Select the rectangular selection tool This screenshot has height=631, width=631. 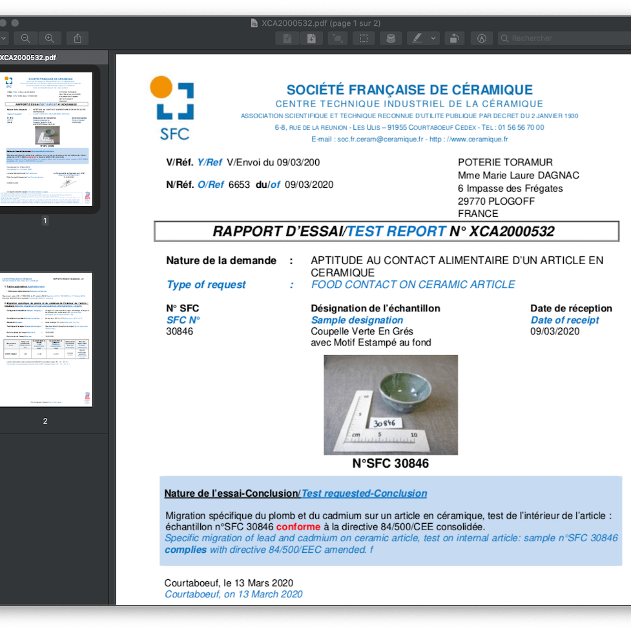pyautogui.click(x=364, y=38)
